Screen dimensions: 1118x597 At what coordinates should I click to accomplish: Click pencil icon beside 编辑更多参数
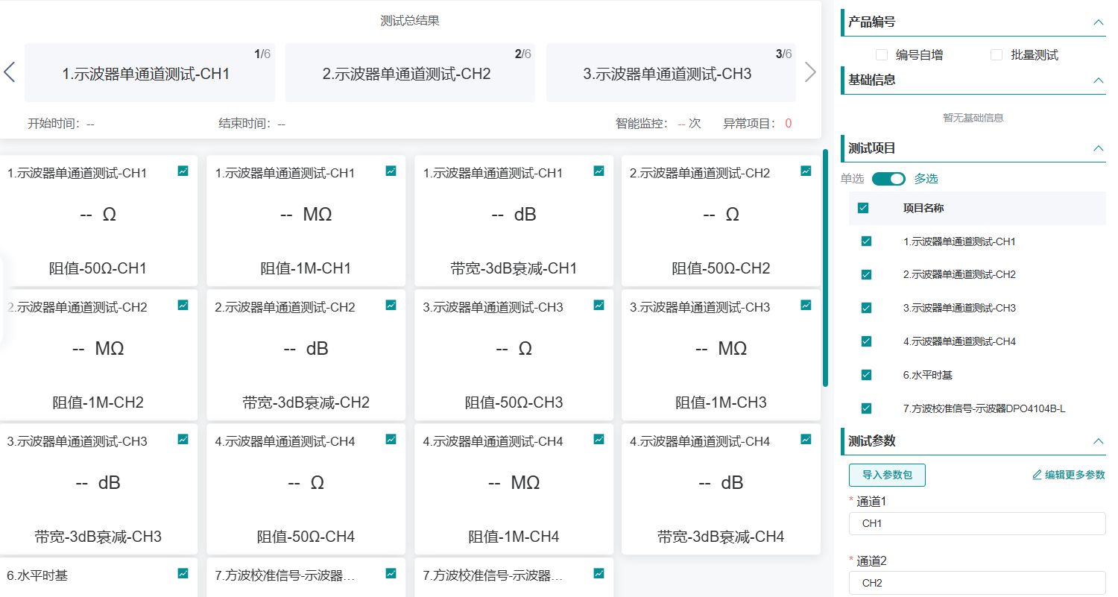coord(1037,475)
